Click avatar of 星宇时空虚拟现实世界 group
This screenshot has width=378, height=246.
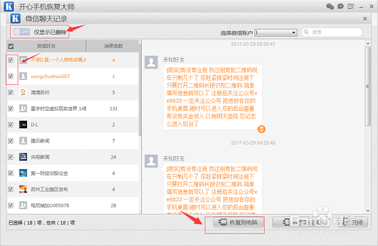[x=23, y=109]
